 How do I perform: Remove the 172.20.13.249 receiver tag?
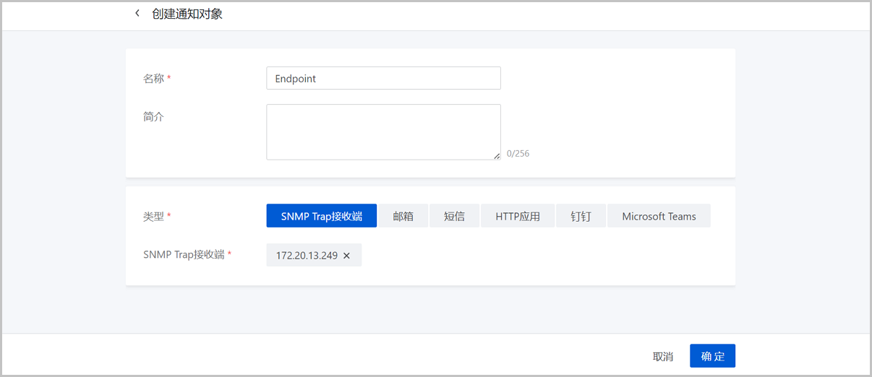point(346,256)
